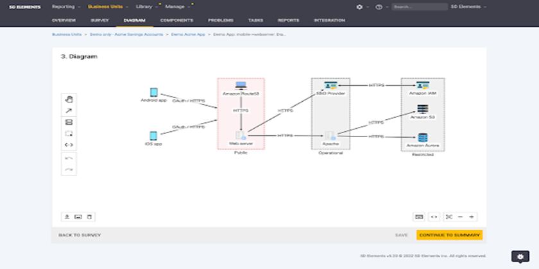The image size is (539, 269).
Task: Open the Manage dropdown menu
Action: [177, 6]
